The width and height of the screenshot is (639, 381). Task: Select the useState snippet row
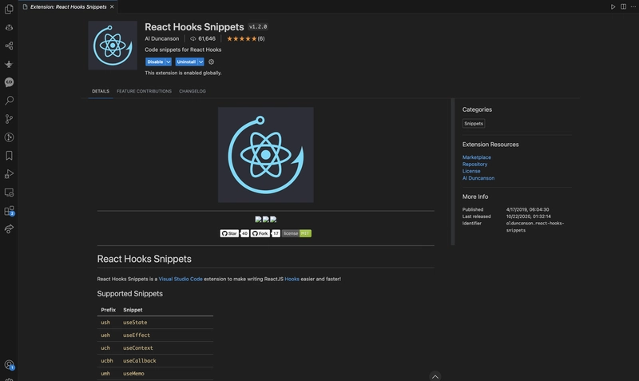click(155, 323)
